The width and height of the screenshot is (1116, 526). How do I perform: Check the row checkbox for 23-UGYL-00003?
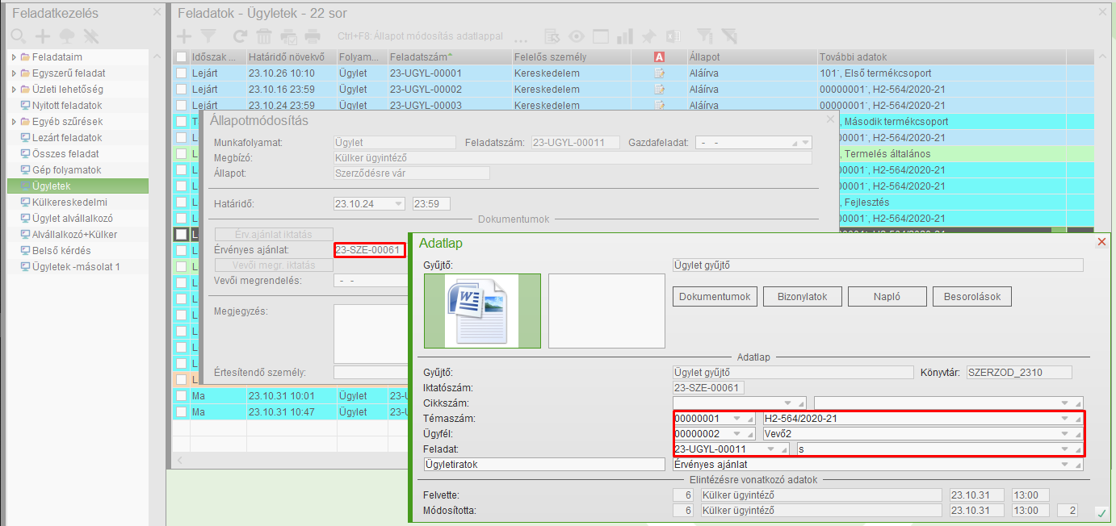[x=181, y=105]
